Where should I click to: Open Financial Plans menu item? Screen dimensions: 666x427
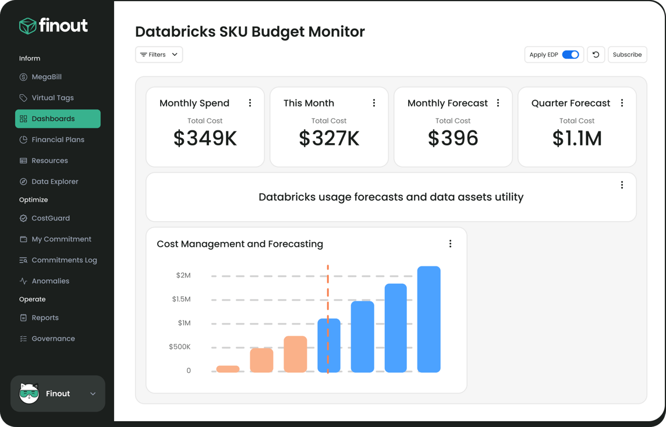[x=58, y=140]
